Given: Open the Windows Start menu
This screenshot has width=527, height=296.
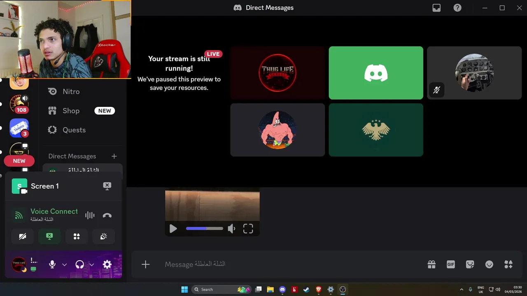Looking at the screenshot, I should point(184,289).
